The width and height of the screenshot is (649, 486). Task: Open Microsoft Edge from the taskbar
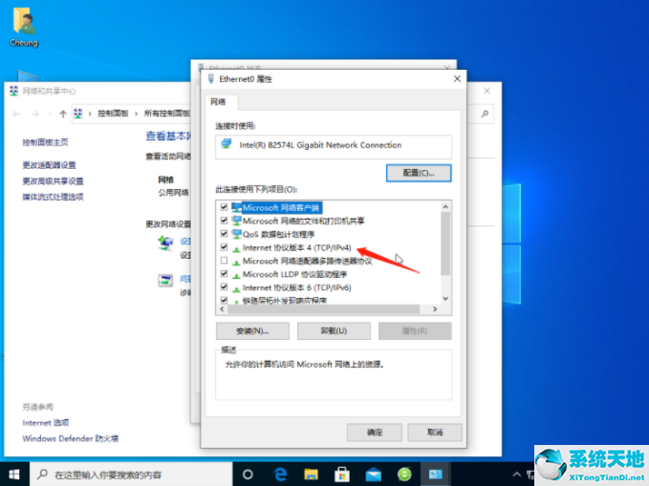point(282,474)
